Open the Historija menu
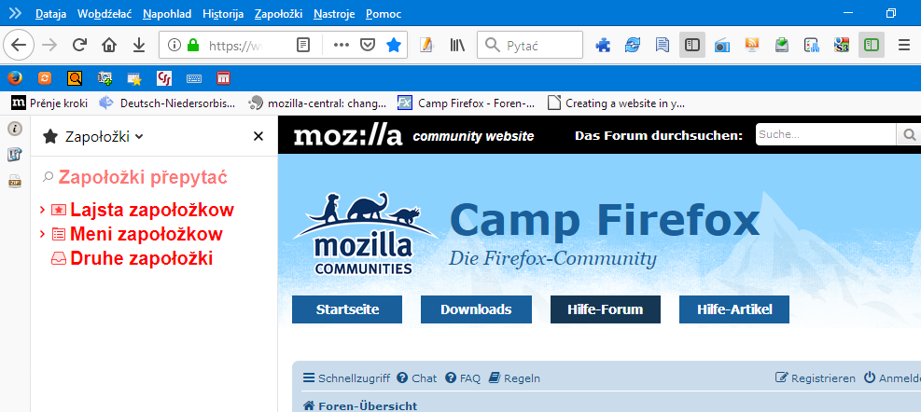Viewport: 921px width, 412px height. tap(223, 14)
